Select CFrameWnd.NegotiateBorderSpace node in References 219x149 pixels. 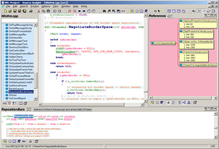(x=200, y=65)
